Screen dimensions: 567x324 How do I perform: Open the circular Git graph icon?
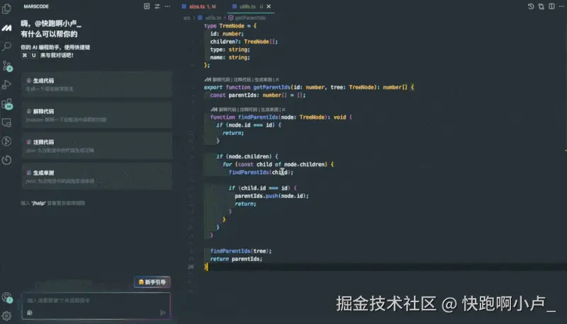(x=6, y=141)
